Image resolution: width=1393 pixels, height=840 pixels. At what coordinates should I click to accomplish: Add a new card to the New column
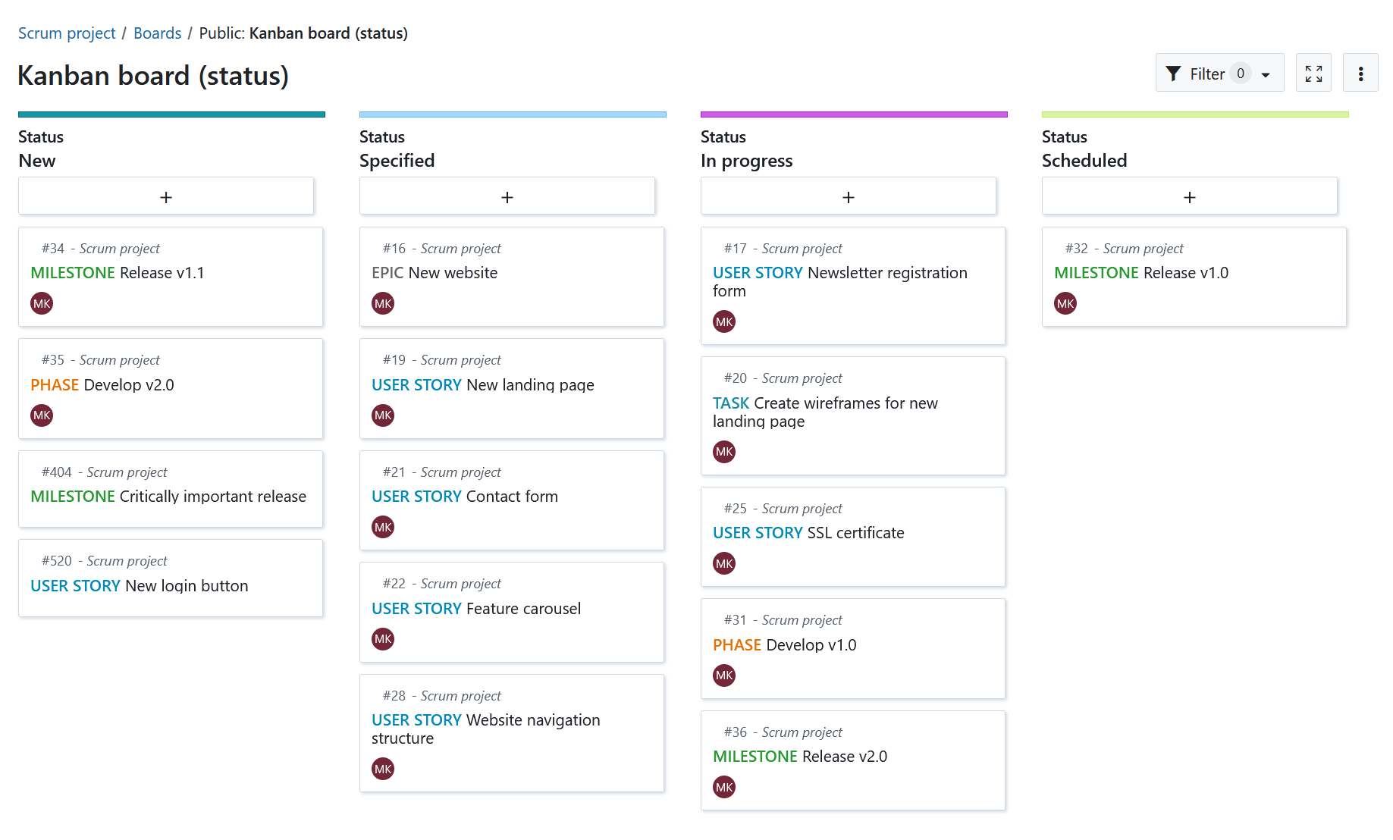click(x=166, y=196)
